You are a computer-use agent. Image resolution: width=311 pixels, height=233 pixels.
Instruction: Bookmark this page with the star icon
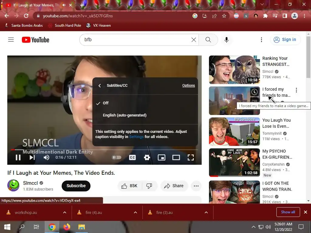pyautogui.click(x=224, y=16)
